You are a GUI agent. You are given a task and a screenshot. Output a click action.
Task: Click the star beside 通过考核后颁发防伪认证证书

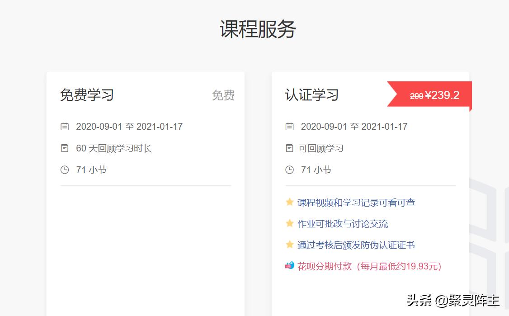pos(289,245)
